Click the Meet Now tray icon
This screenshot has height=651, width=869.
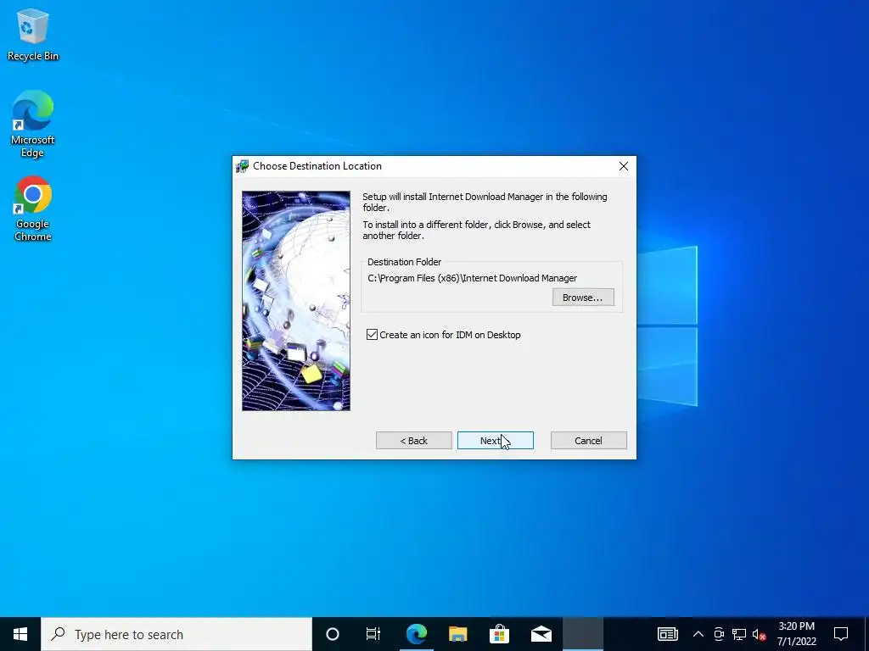click(719, 634)
